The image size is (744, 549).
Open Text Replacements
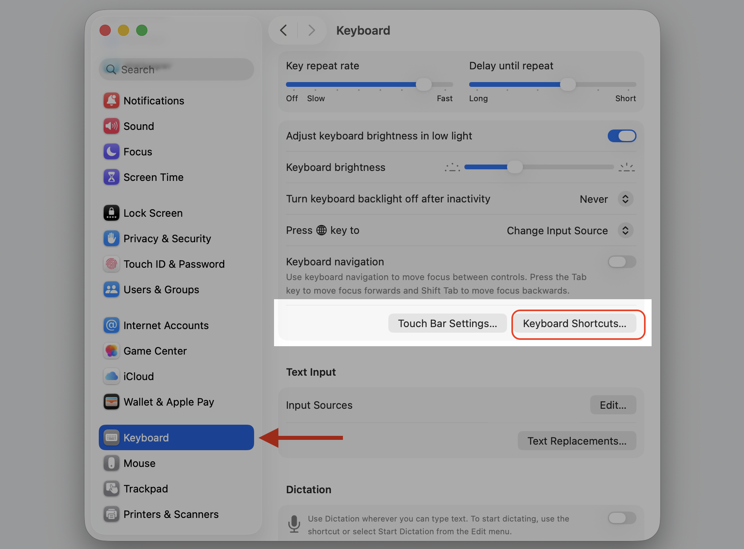pyautogui.click(x=577, y=441)
